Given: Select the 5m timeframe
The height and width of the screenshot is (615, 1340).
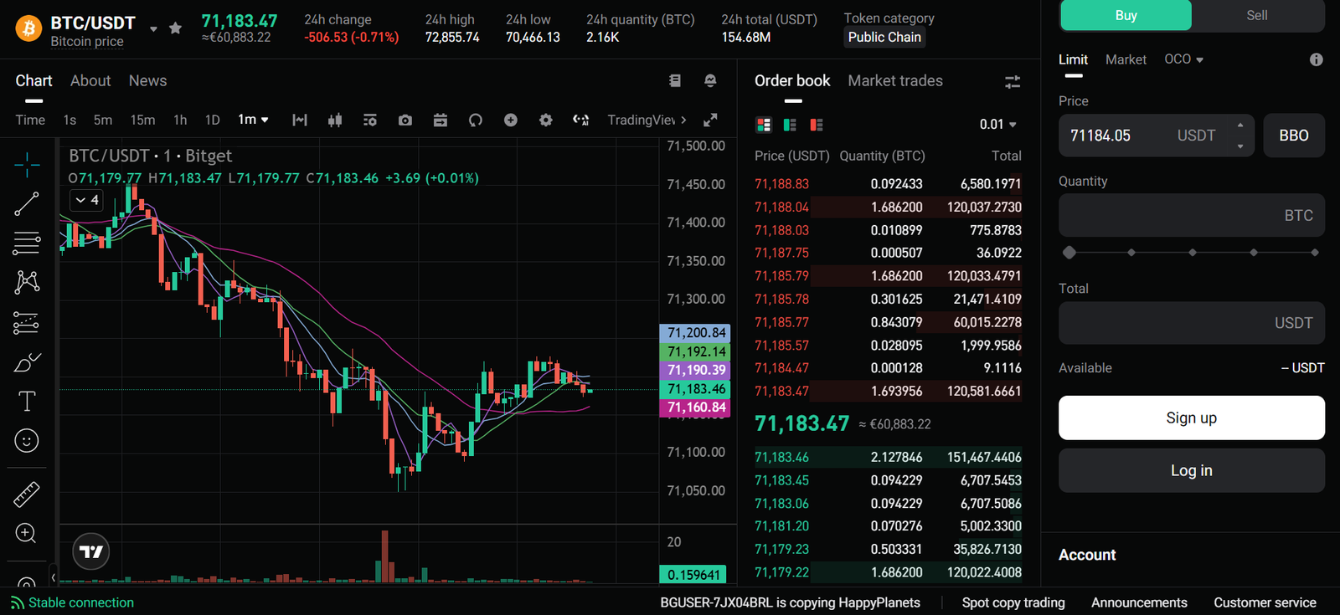Looking at the screenshot, I should coord(103,120).
